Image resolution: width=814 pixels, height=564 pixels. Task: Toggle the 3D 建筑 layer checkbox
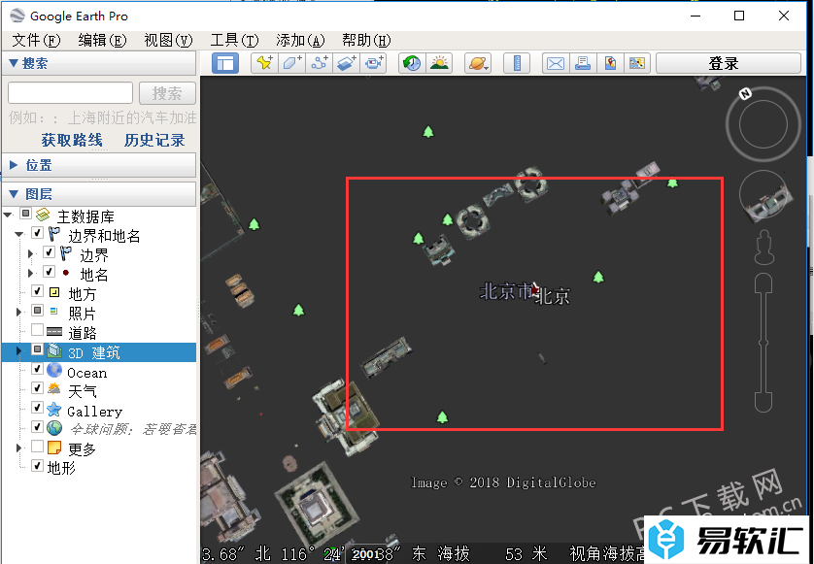(37, 349)
